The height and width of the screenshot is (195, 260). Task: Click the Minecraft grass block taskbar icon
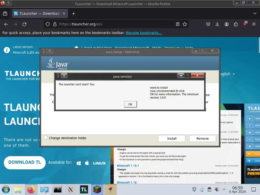pyautogui.click(x=97, y=189)
